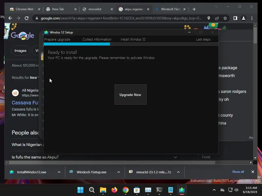The image size is (262, 196).
Task: Open a new Chrome tab
Action: [194, 9]
